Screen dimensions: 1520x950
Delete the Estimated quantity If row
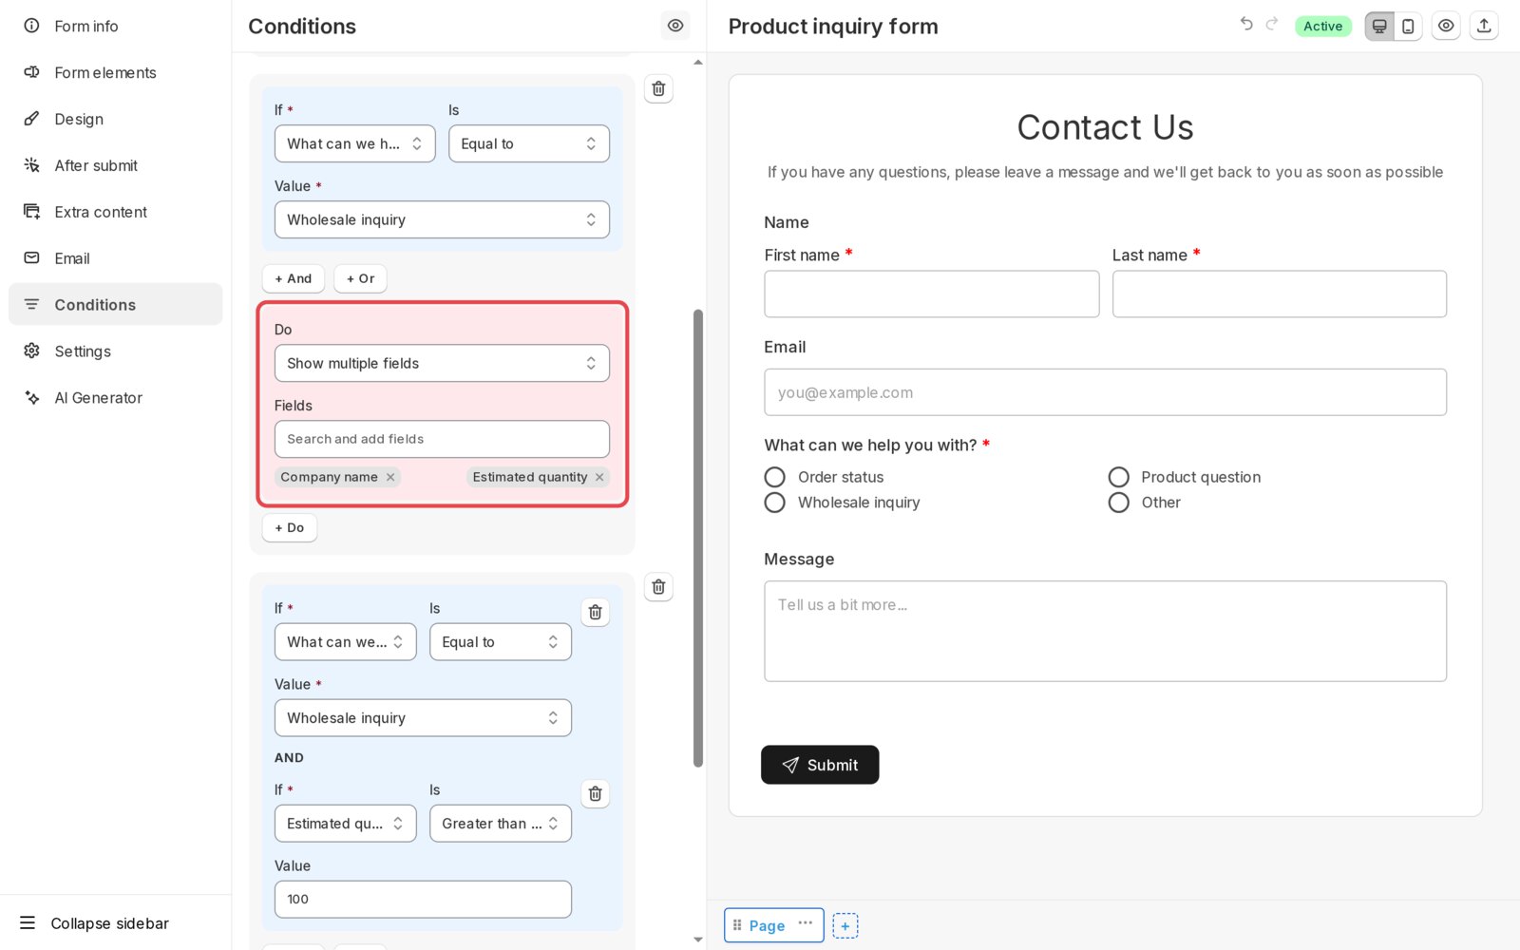click(595, 793)
